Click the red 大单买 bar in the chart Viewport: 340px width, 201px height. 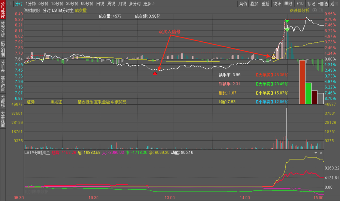click(302, 82)
